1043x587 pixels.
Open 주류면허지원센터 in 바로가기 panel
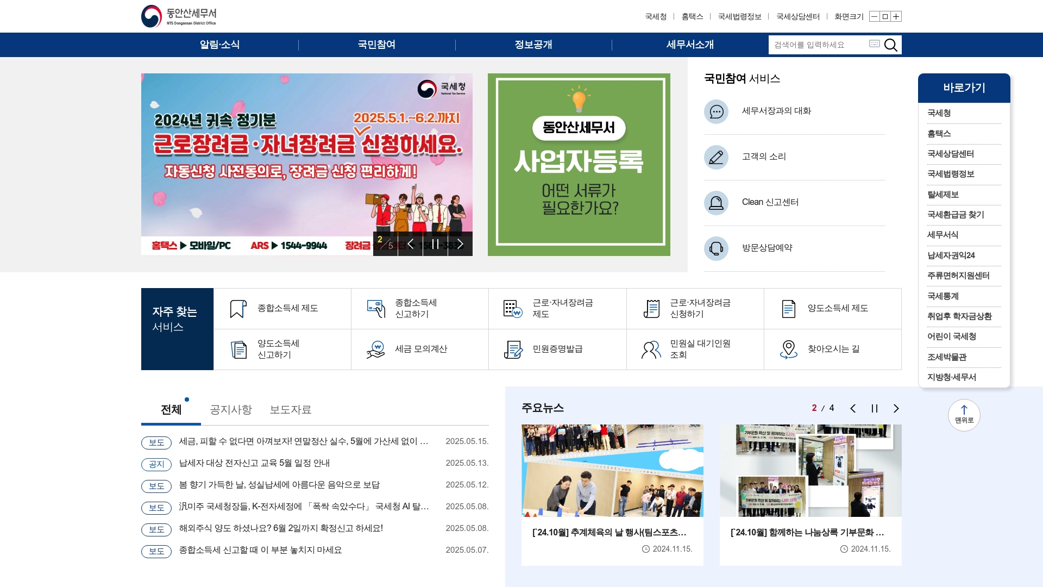(x=964, y=276)
